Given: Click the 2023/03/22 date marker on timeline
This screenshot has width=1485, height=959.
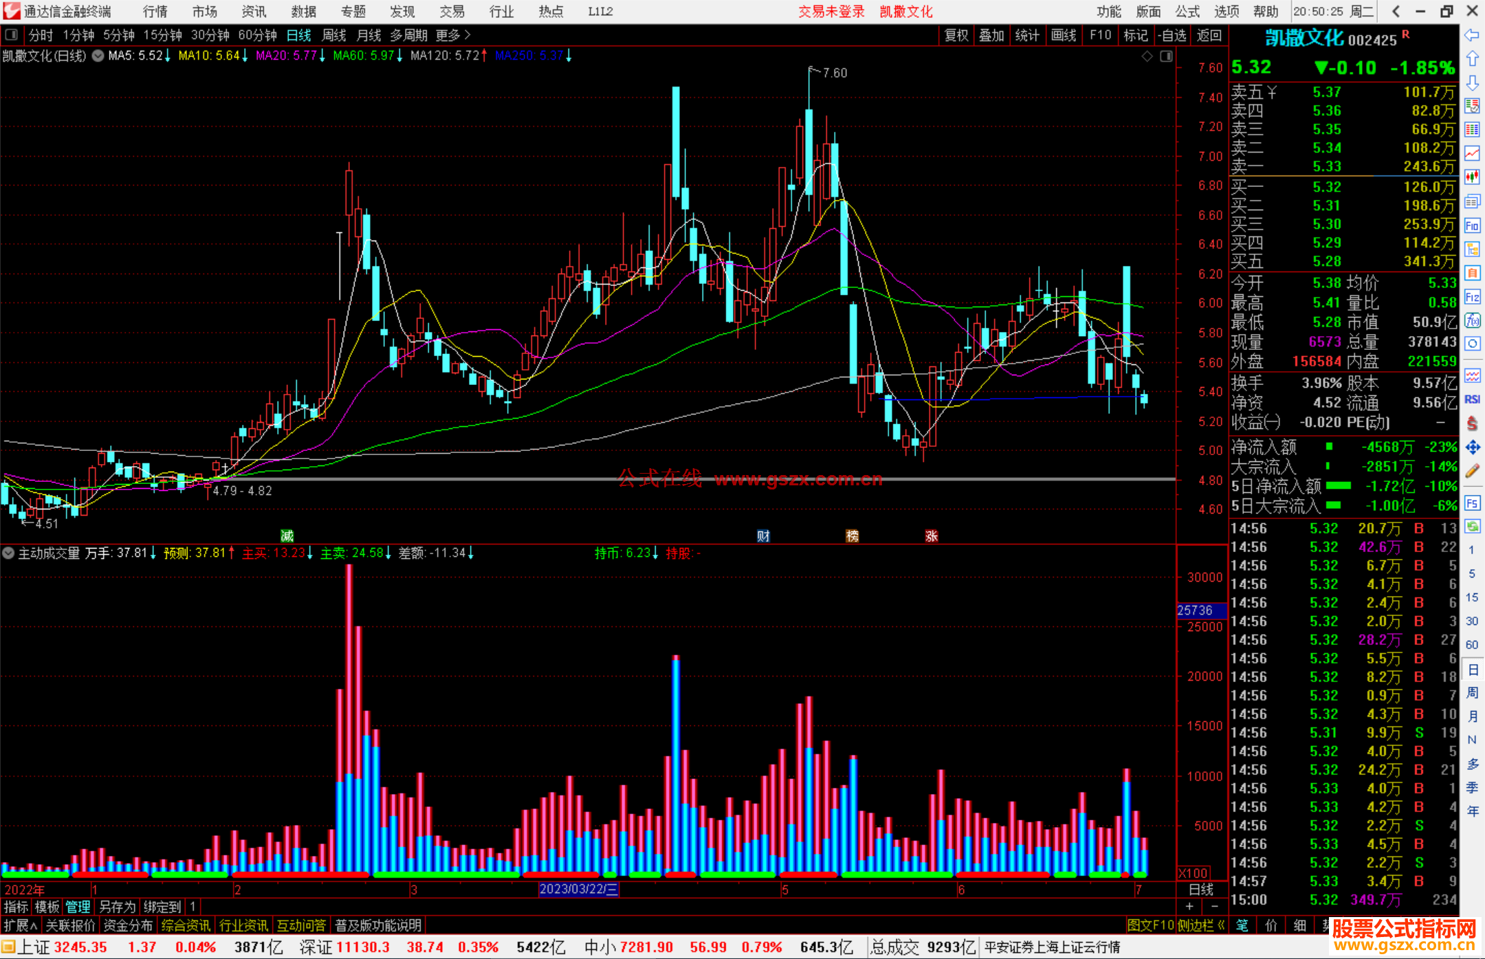Looking at the screenshot, I should tap(578, 889).
